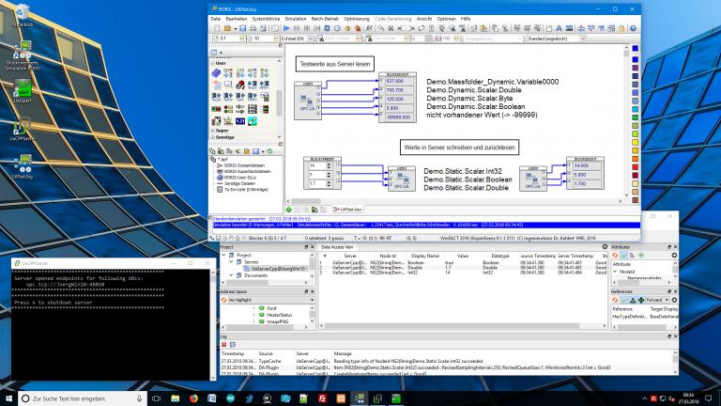Click the blue help question mark icon
The height and width of the screenshot is (406, 721).
[x=633, y=28]
